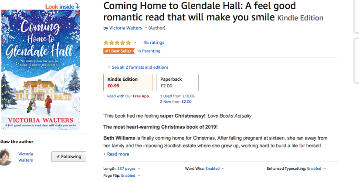359x182 pixels.
Task: Toggle the Following author button
Action: pyautogui.click(x=68, y=156)
